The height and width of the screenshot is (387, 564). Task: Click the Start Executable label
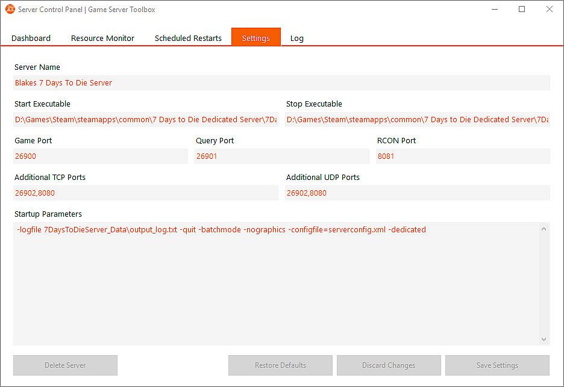click(42, 104)
